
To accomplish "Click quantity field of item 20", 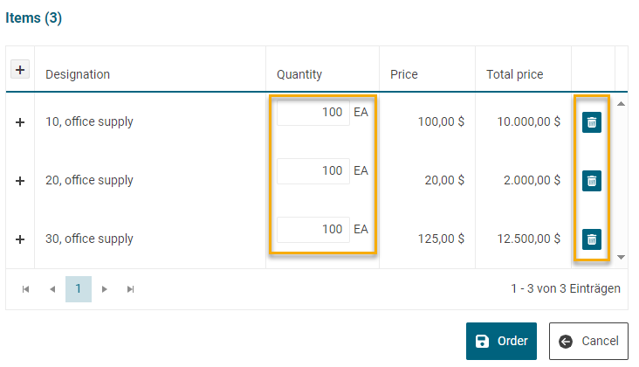I will pos(313,171).
